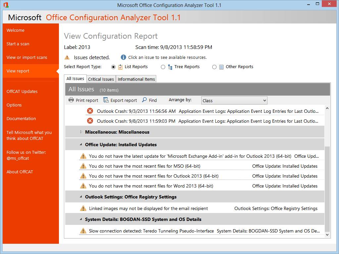The image size is (339, 254).
Task: Click the '(10 items)' count text
Action: 109,90
